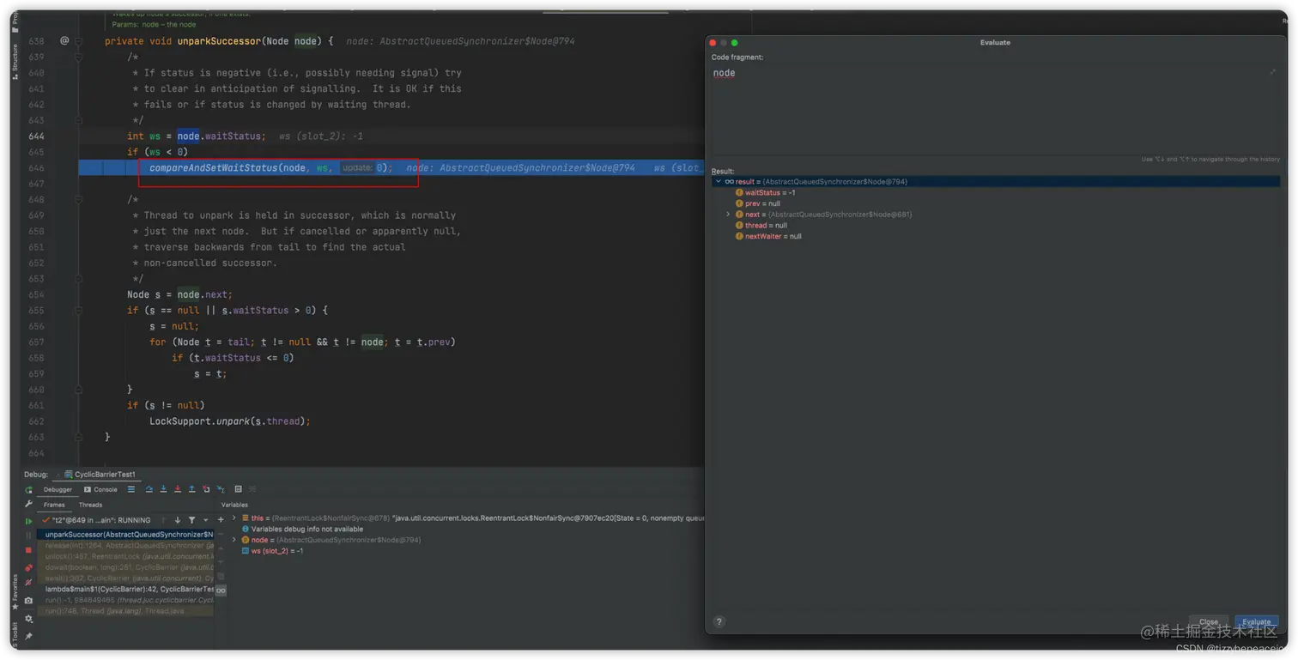Open View Breakpoints icon
The width and height of the screenshot is (1298, 660).
[28, 567]
